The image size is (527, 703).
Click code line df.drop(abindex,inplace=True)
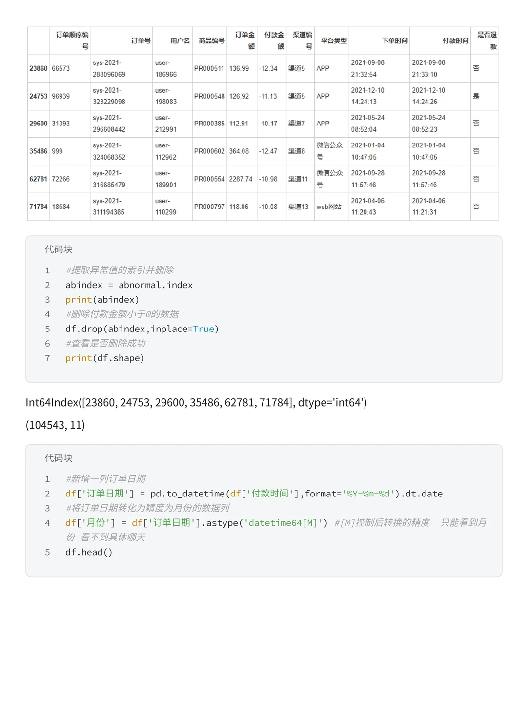[x=142, y=329]
